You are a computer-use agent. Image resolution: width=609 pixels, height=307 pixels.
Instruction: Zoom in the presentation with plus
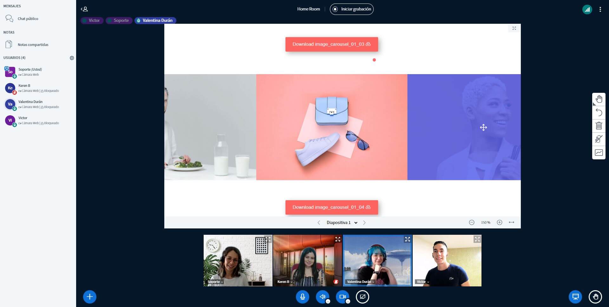[x=499, y=222]
